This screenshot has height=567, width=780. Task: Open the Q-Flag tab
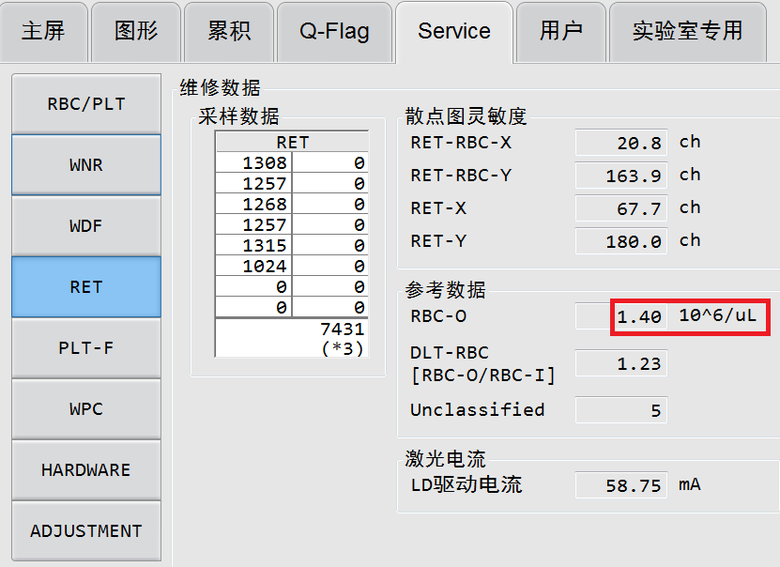click(334, 31)
